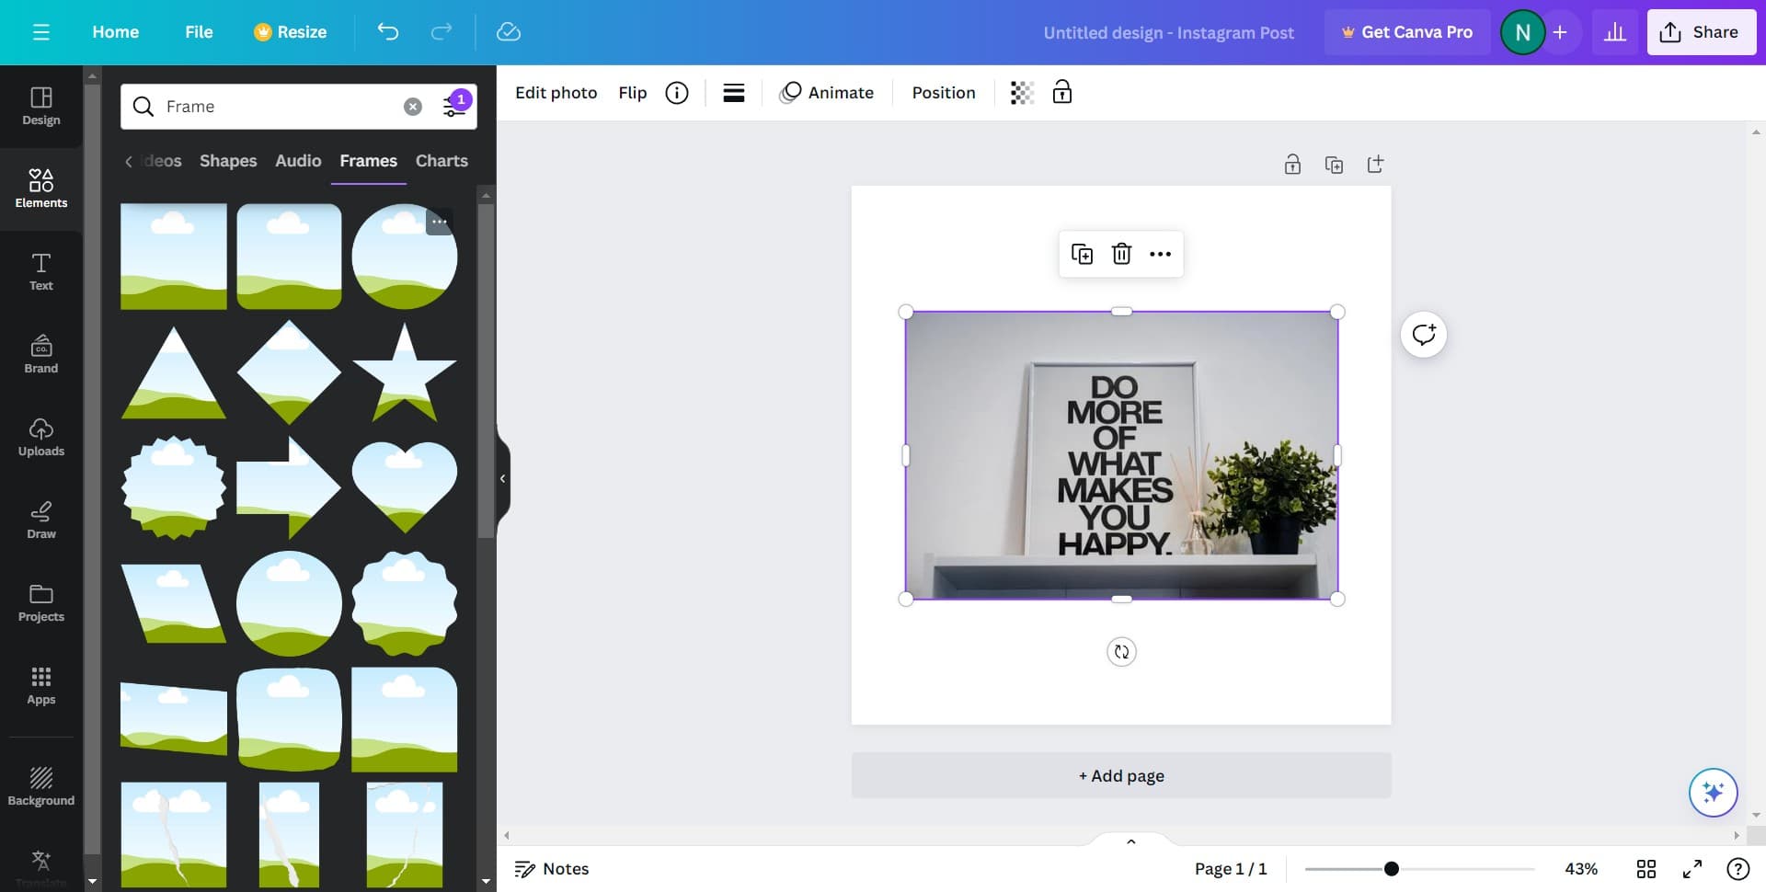
Task: Open the File menu
Action: pos(199,32)
